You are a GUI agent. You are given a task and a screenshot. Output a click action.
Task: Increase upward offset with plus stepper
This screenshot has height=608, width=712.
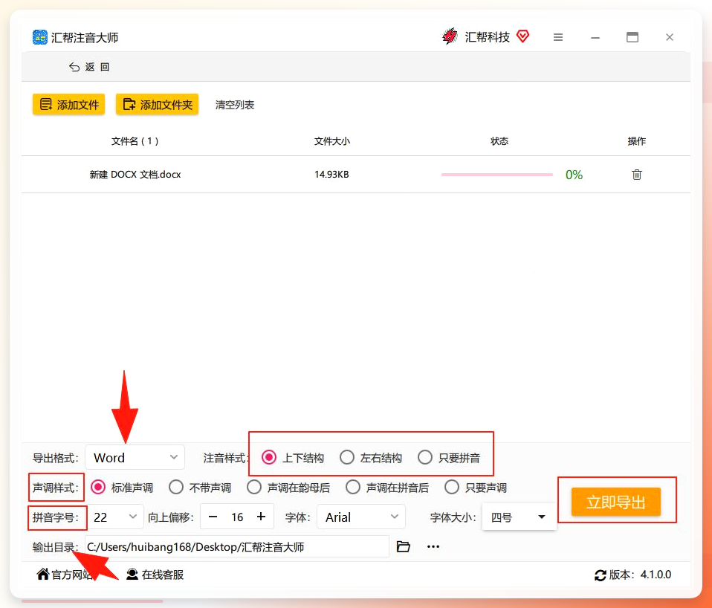coord(261,517)
